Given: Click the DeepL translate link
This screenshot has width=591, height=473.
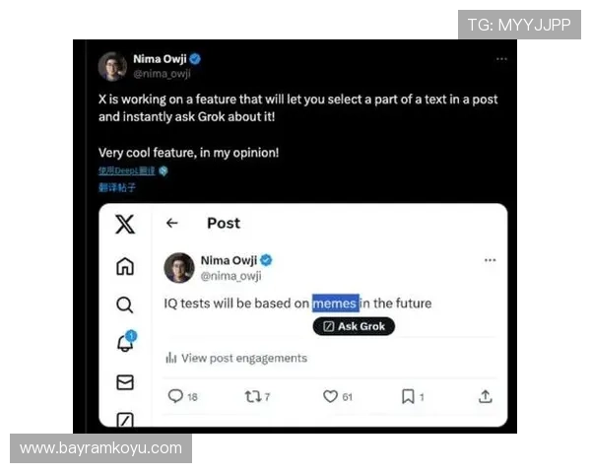Looking at the screenshot, I should [126, 170].
